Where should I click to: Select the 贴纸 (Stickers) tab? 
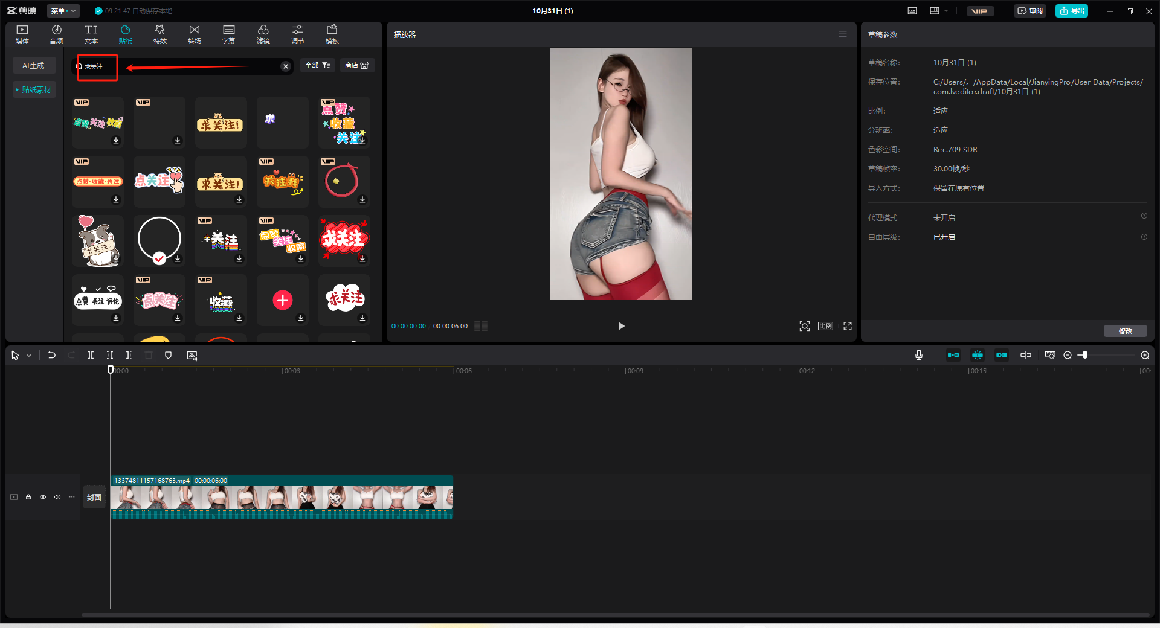[126, 34]
